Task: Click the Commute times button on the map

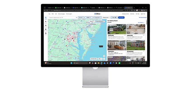Action: (x=94, y=59)
